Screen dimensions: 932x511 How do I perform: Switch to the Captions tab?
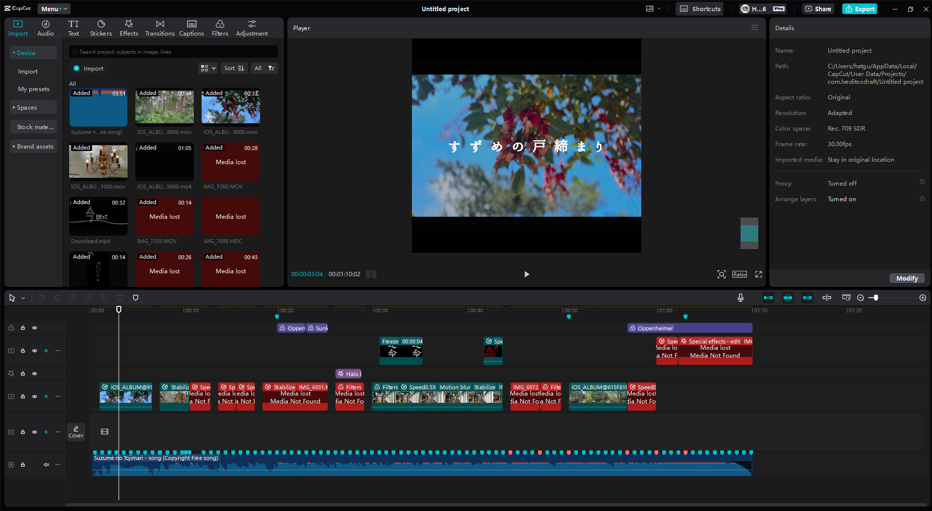coord(191,28)
